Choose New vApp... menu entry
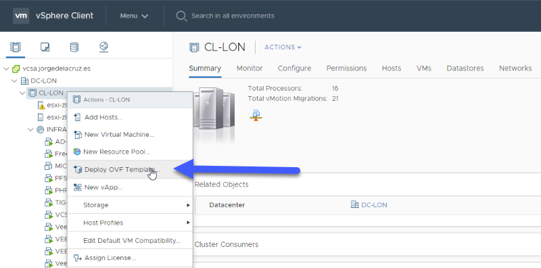Image resolution: width=541 pixels, height=268 pixels. point(130,187)
